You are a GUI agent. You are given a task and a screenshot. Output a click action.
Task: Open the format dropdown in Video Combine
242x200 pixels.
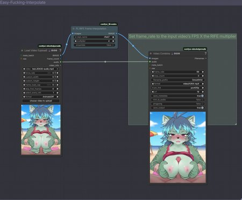(177, 84)
